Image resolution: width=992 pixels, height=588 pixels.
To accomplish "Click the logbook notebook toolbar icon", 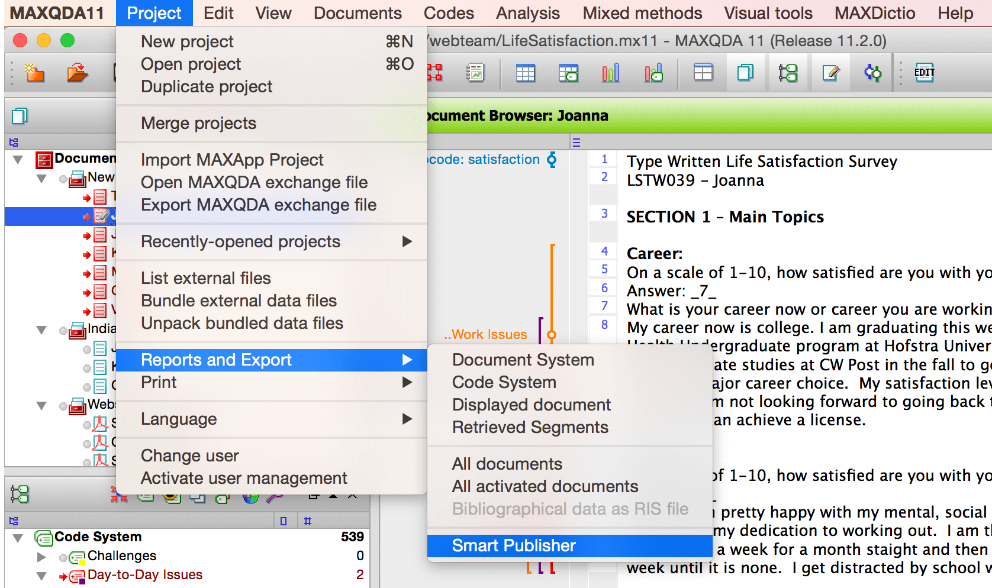I will 475,73.
